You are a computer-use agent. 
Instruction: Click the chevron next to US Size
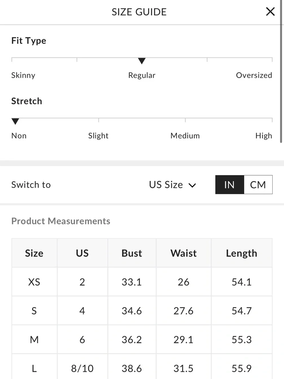click(192, 185)
